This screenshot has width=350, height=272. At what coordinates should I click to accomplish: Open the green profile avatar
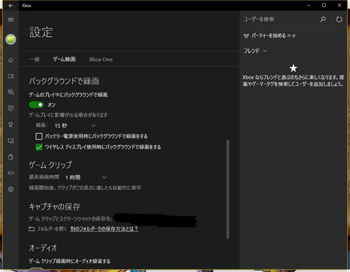pyautogui.click(x=11, y=39)
